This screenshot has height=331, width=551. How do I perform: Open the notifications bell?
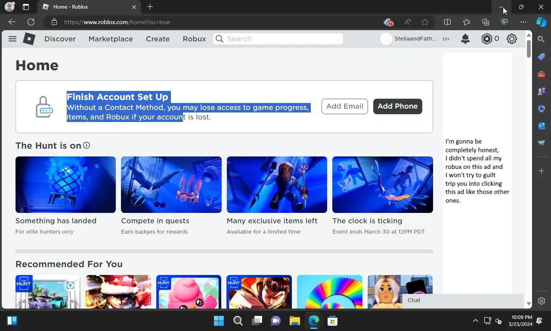pyautogui.click(x=465, y=39)
